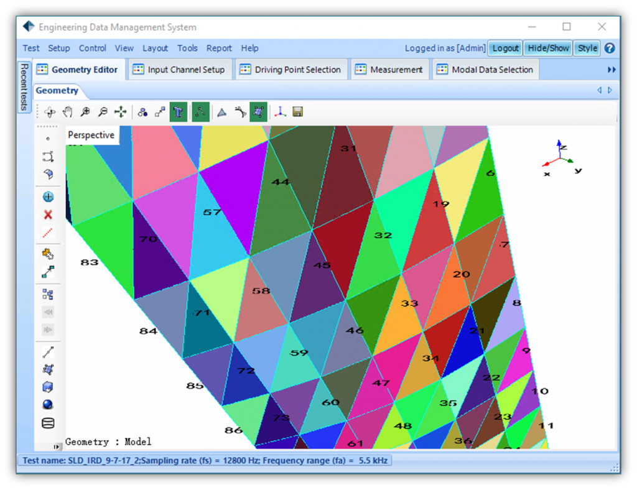Switch to the Driving Point Selection tab
Screen dimensions: 637x490
pyautogui.click(x=291, y=70)
